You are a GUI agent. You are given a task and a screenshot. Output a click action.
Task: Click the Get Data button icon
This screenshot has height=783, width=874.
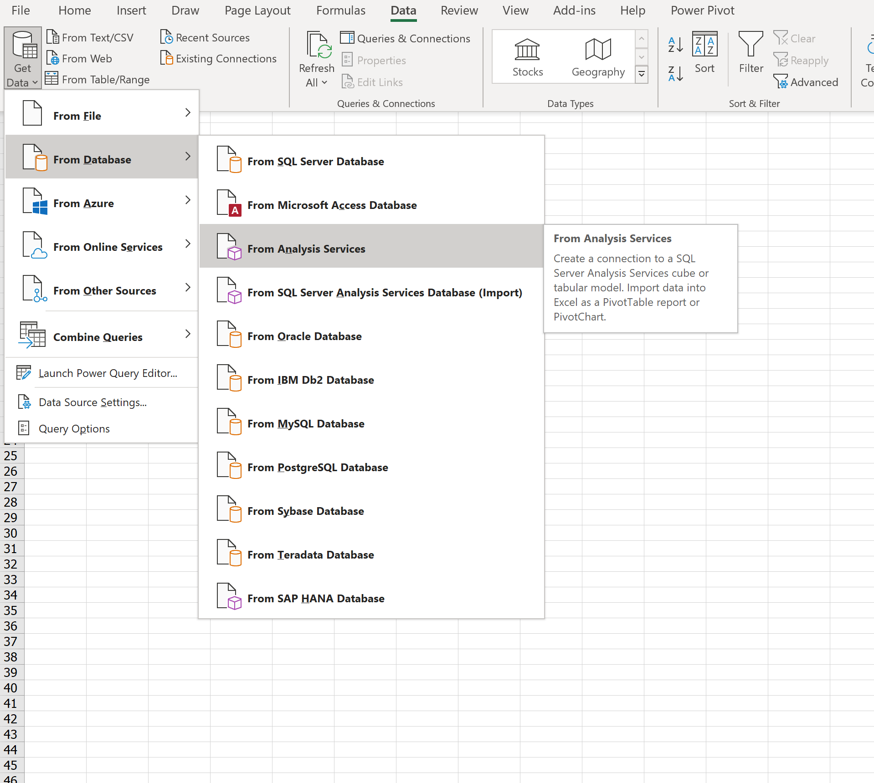coord(23,46)
